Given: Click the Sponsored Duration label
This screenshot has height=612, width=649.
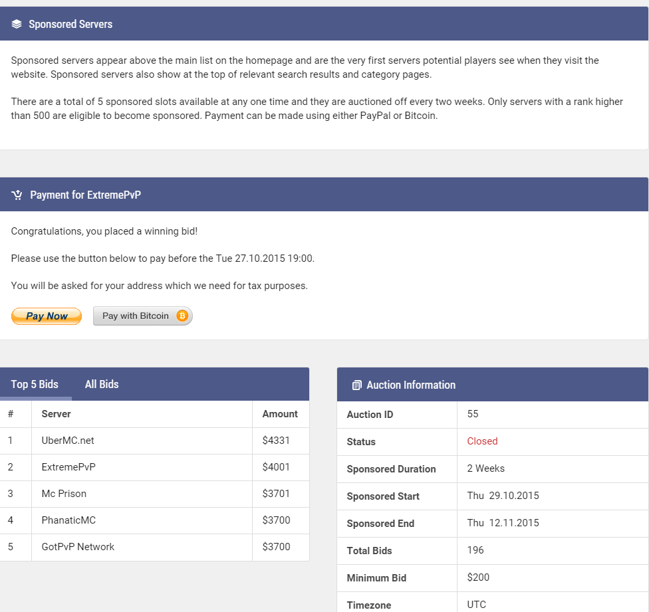Looking at the screenshot, I should coord(391,469).
